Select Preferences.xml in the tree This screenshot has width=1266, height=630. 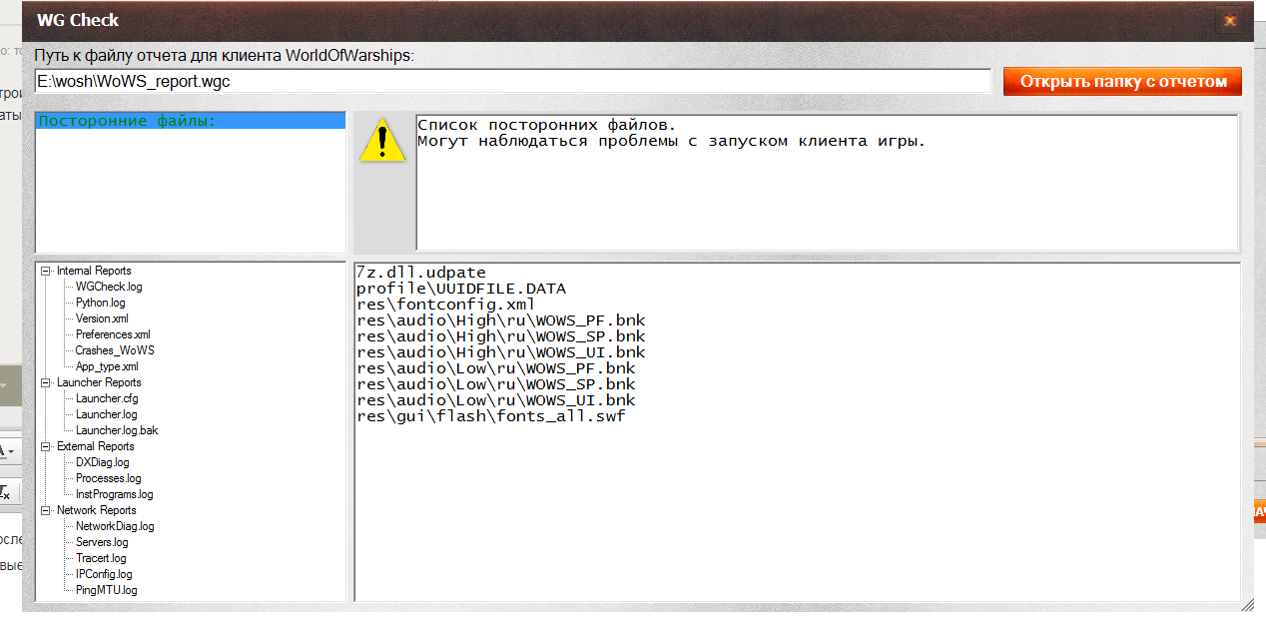(x=113, y=334)
